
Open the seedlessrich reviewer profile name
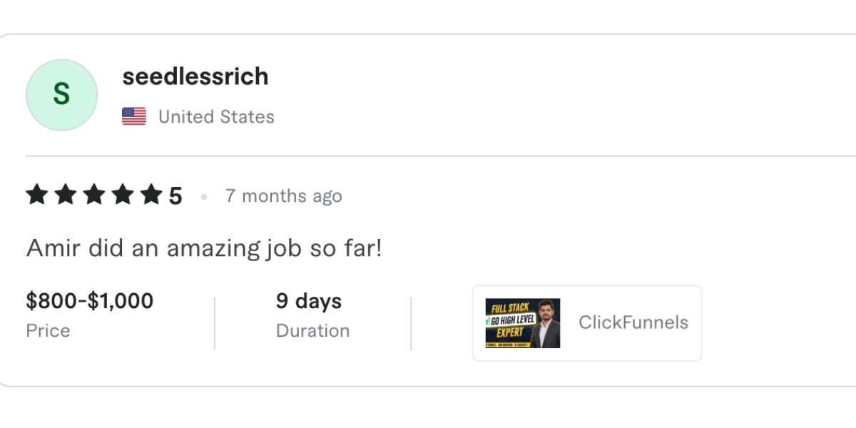click(x=195, y=76)
